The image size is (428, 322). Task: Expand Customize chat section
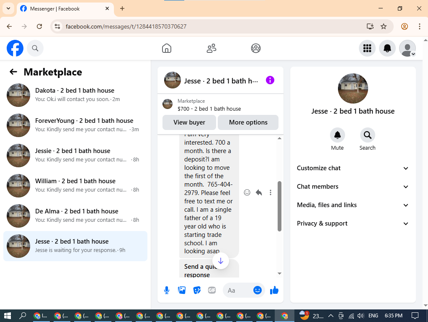pyautogui.click(x=353, y=168)
